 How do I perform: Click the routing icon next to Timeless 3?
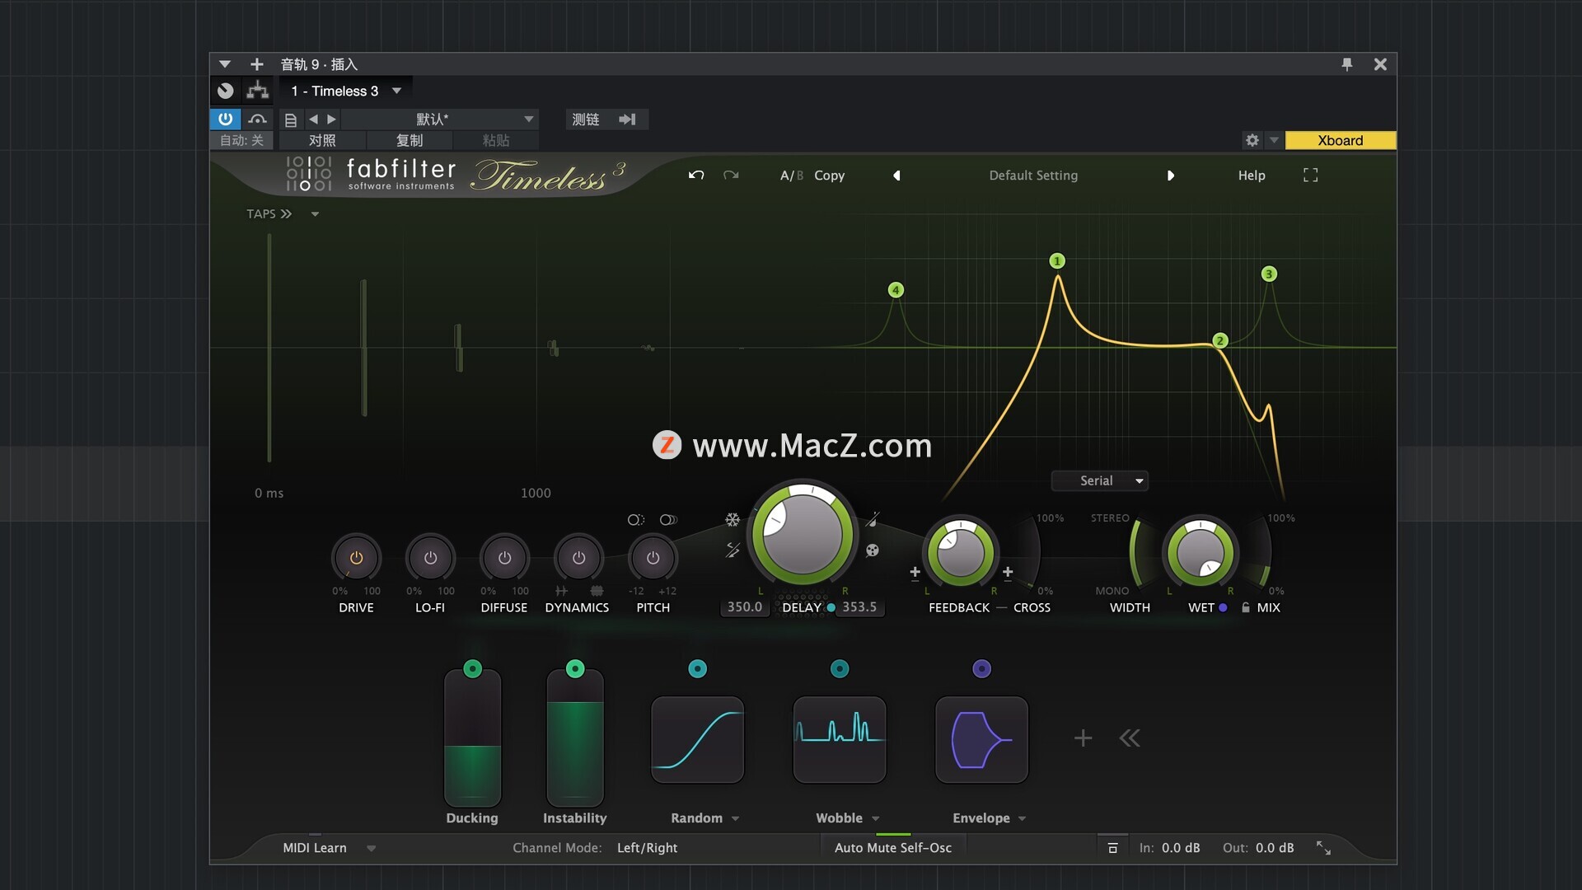[258, 91]
